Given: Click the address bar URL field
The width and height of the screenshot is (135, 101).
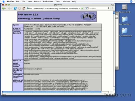Looking at the screenshot, I should (x=53, y=8).
